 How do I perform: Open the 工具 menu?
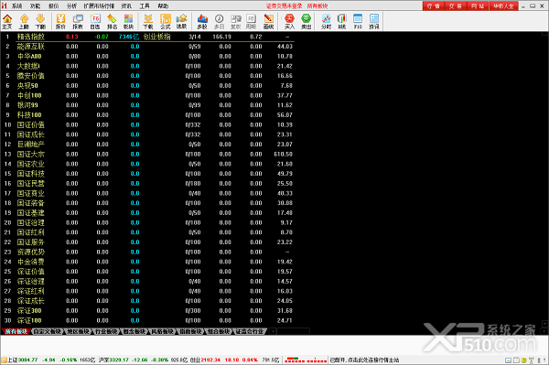pyautogui.click(x=145, y=6)
